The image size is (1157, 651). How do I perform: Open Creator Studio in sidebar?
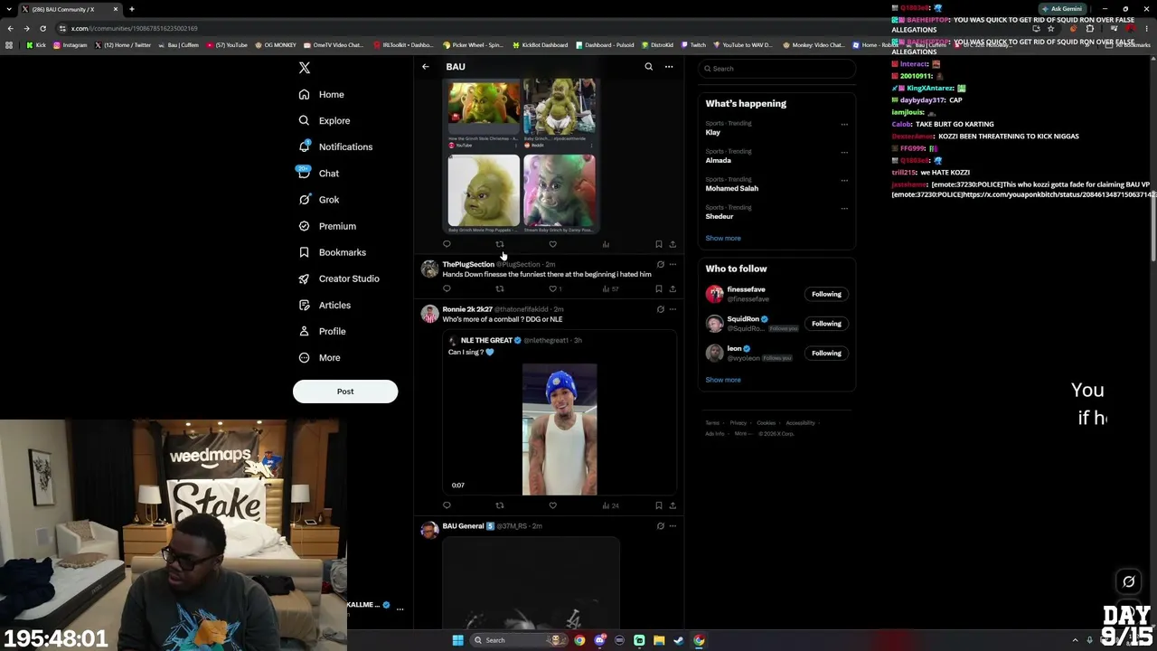pyautogui.click(x=339, y=278)
